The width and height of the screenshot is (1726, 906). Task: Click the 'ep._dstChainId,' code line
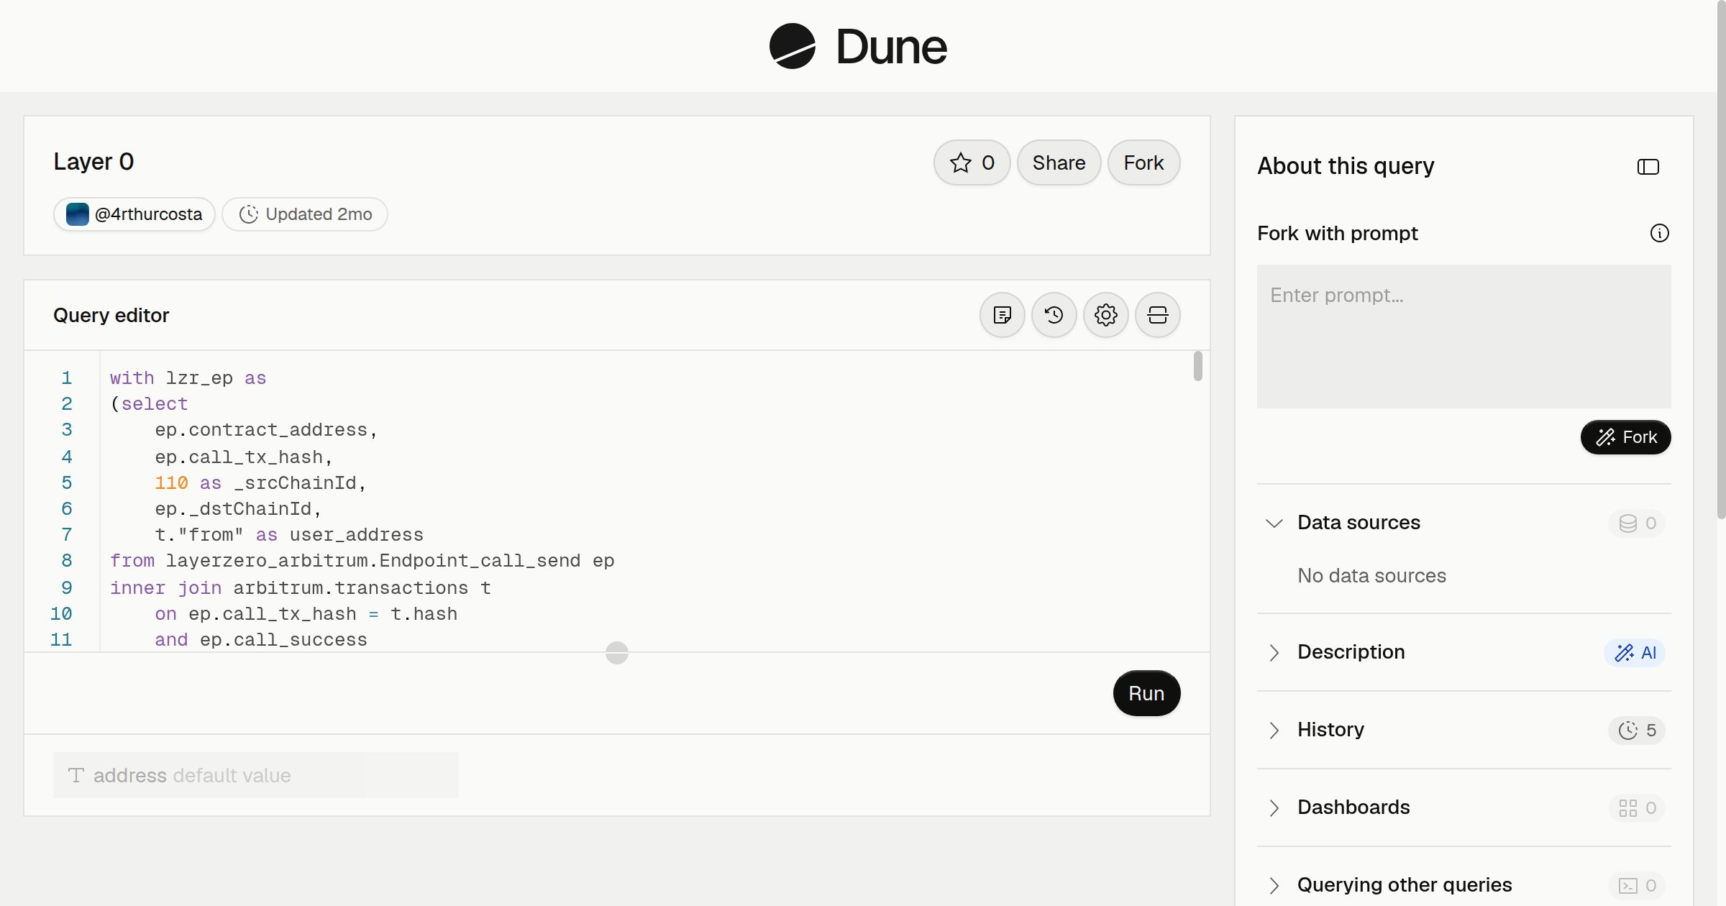pyautogui.click(x=238, y=509)
